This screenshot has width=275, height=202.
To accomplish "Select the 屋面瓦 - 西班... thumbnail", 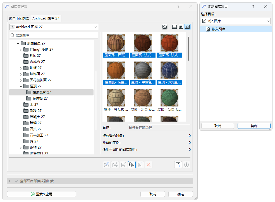I will tap(116, 46).
